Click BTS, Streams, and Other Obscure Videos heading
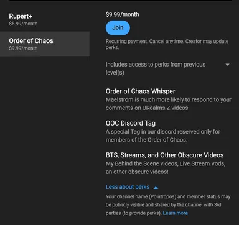The image size is (239, 225). [x=165, y=155]
